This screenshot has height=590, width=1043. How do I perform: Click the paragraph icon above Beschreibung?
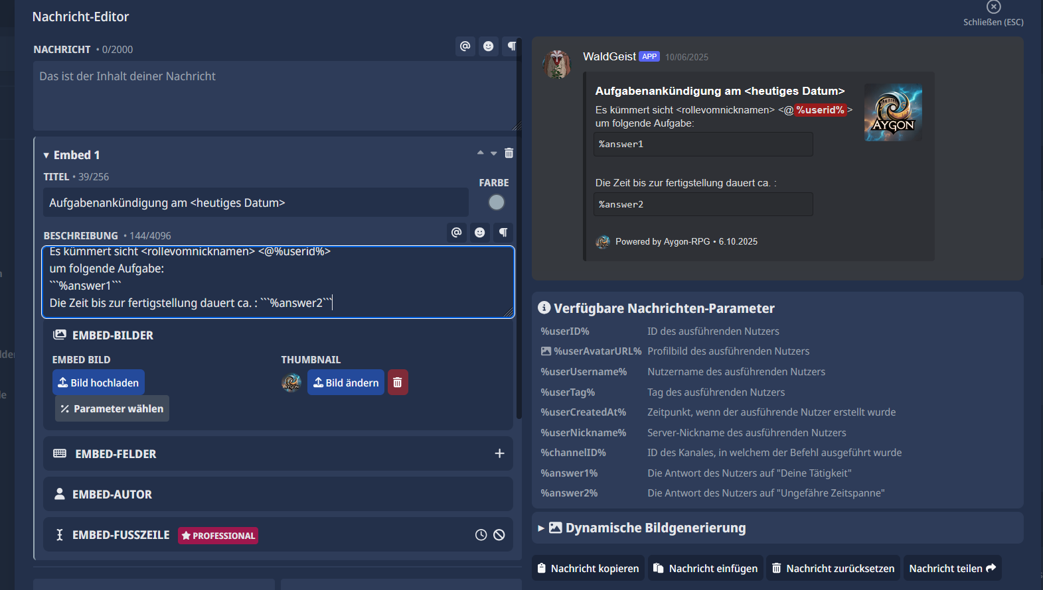click(503, 233)
